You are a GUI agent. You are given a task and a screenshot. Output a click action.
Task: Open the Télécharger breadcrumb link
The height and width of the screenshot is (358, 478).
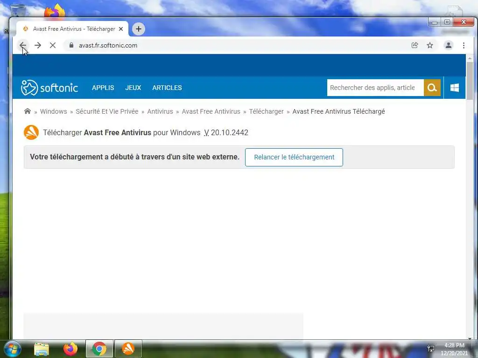point(266,111)
